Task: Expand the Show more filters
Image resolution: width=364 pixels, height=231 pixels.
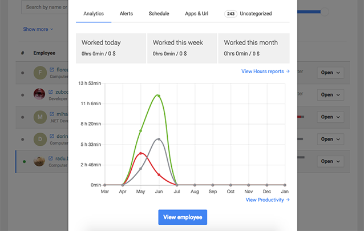Action: (38, 29)
